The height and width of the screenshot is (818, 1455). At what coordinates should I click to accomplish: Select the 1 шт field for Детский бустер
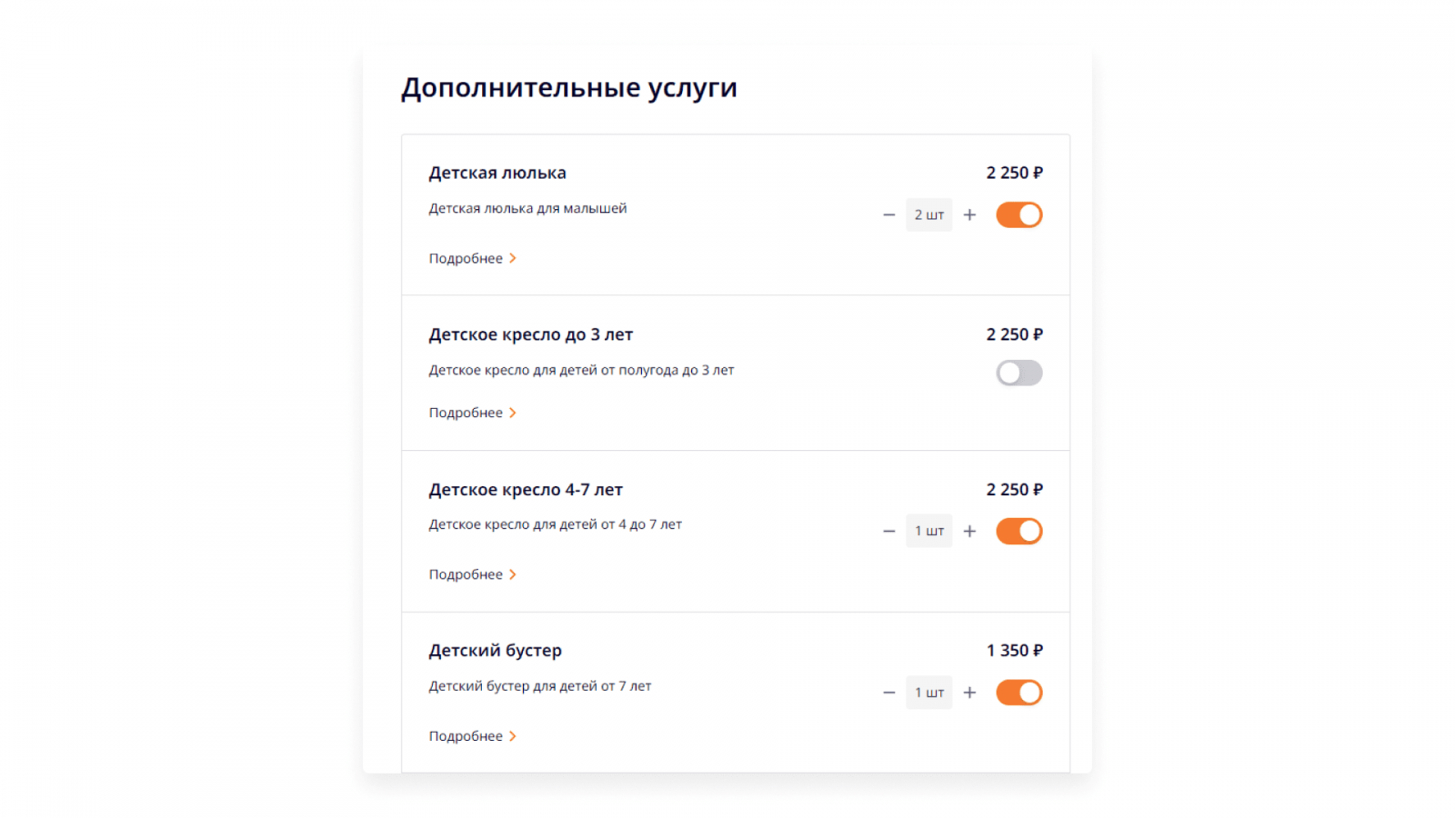pyautogui.click(x=928, y=693)
